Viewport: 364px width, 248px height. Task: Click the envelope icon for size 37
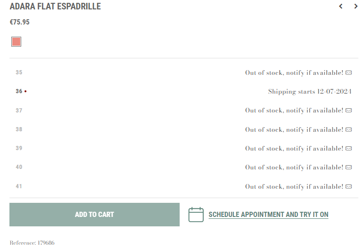click(x=348, y=110)
